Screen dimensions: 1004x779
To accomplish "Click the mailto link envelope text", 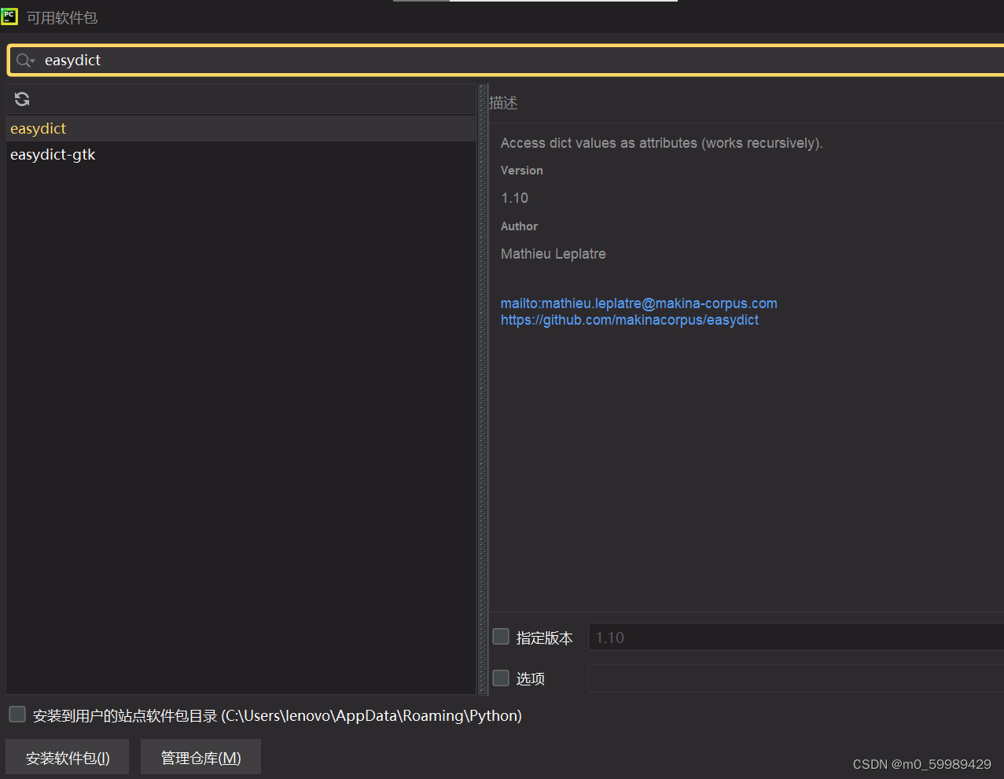I will [x=639, y=303].
